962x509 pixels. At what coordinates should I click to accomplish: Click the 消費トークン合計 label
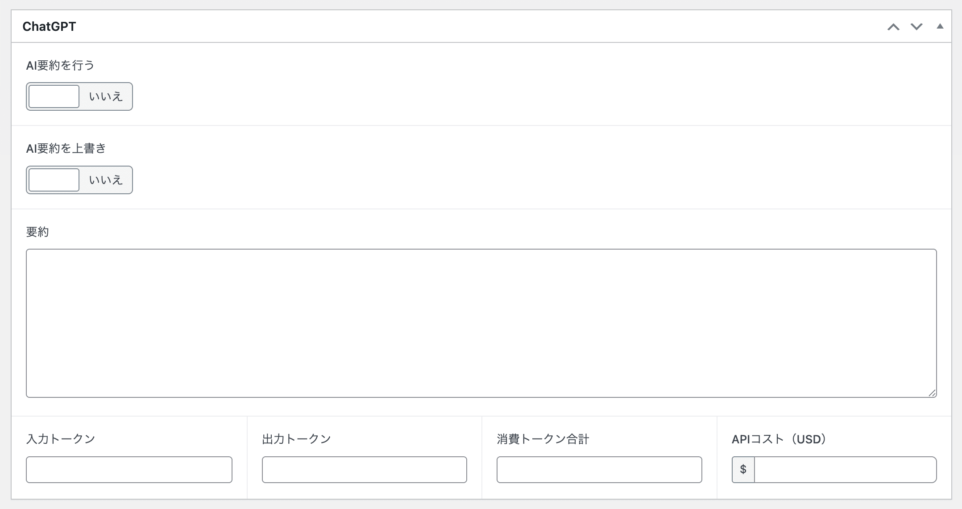coord(543,439)
